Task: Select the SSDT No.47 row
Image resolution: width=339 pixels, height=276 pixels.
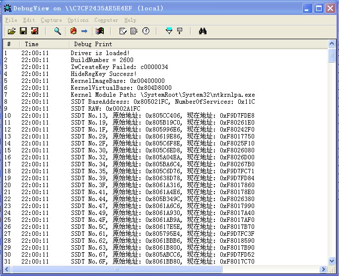Action: tap(165, 206)
